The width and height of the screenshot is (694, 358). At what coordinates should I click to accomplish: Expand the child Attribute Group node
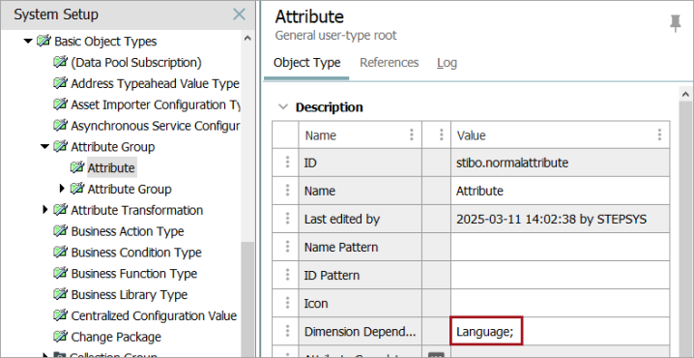(62, 189)
